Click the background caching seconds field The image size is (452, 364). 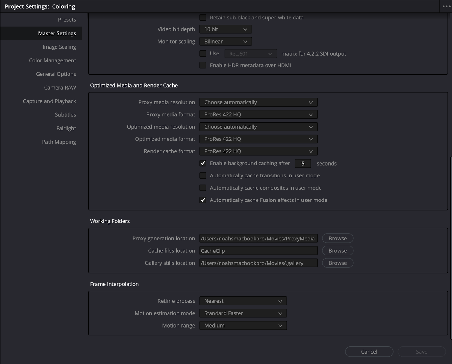coord(303,164)
